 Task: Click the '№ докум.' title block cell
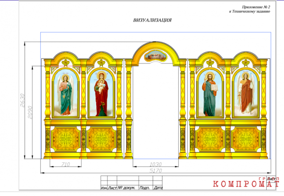127,188
